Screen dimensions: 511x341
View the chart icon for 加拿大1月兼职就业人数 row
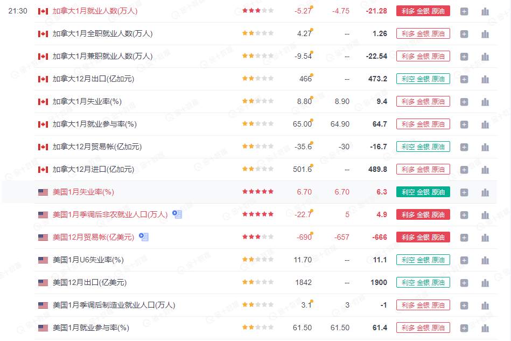click(x=485, y=57)
